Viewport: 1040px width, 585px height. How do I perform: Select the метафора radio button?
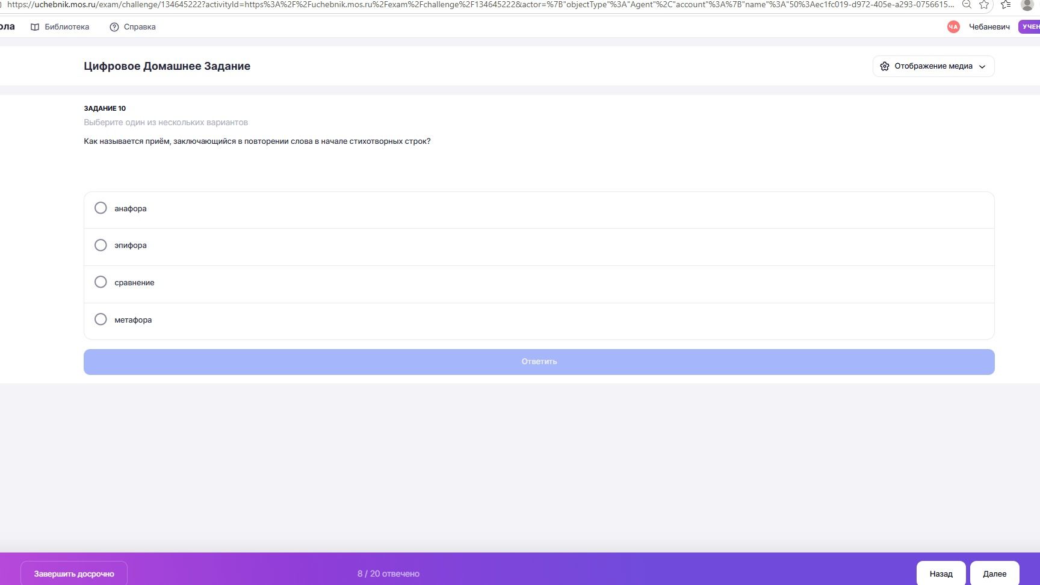pos(101,320)
